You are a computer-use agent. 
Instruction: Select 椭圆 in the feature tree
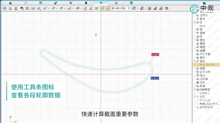(202, 47)
